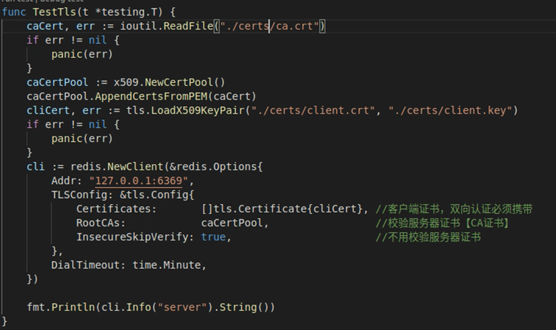556x330 pixels.
Task: Click []tls.Certificate{cliCert} value
Action: [282, 208]
